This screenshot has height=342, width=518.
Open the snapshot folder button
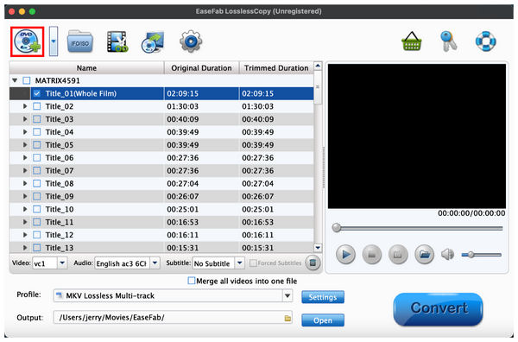424,255
